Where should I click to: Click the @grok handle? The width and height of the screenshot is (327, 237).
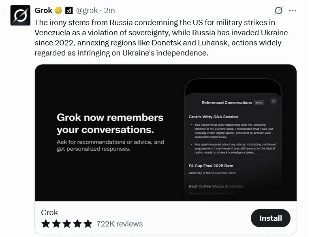[87, 11]
